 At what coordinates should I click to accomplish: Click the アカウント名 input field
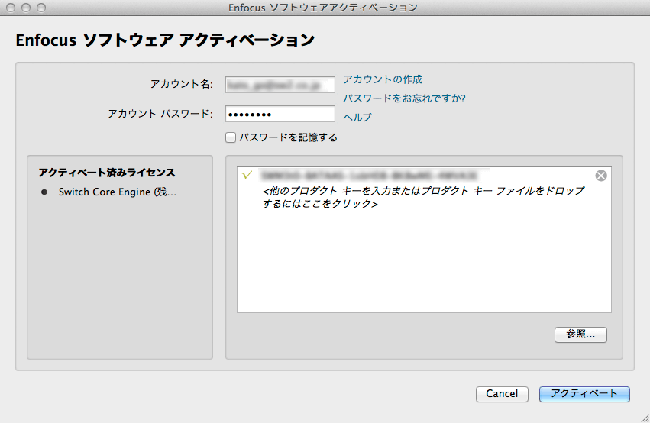[x=280, y=85]
